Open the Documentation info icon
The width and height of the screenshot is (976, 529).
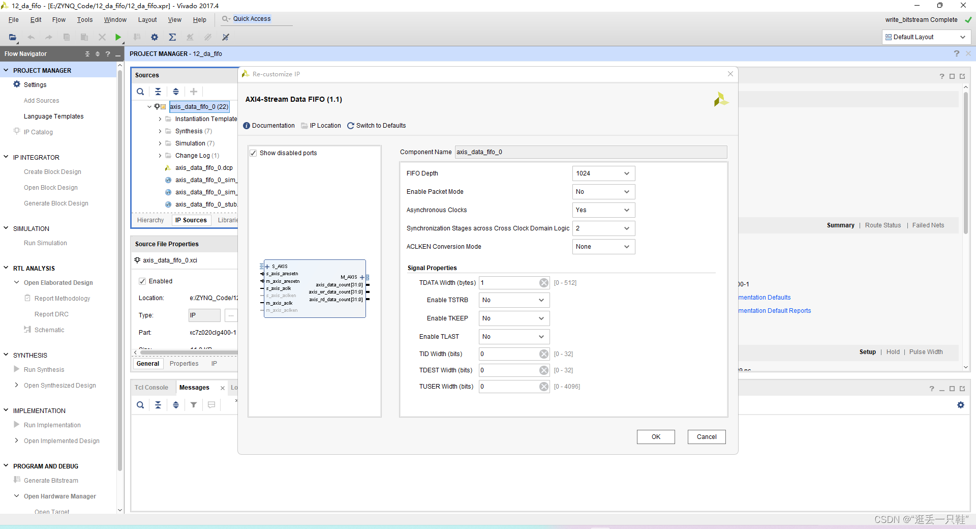coord(247,126)
